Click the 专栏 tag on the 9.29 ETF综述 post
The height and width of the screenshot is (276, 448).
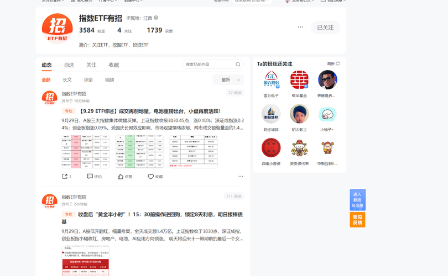tap(69, 111)
